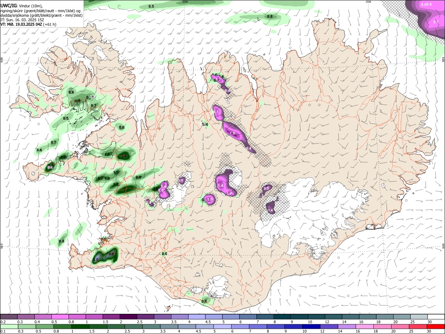The height and width of the screenshot is (334, 445).
Task: Select the white 30 swatch in upper legend row
Action: pos(436,316)
